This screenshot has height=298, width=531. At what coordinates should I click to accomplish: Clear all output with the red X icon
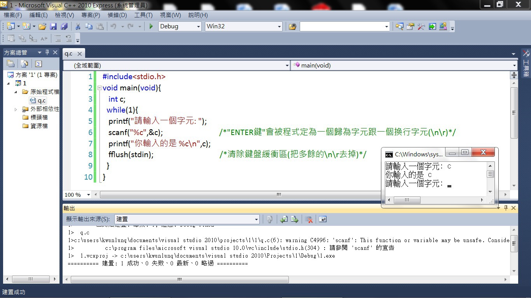(309, 220)
